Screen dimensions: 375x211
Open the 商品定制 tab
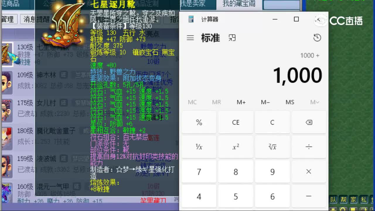(146, 4)
